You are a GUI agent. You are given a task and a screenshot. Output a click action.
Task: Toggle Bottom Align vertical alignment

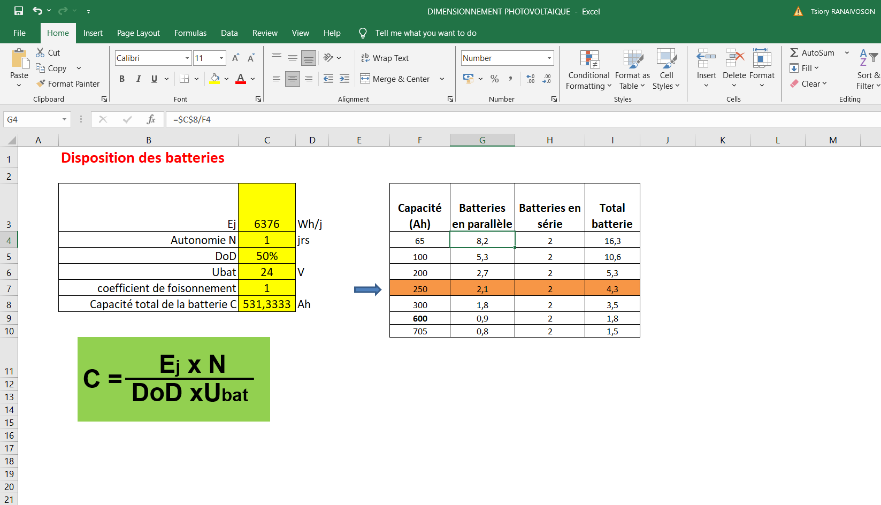pyautogui.click(x=309, y=58)
